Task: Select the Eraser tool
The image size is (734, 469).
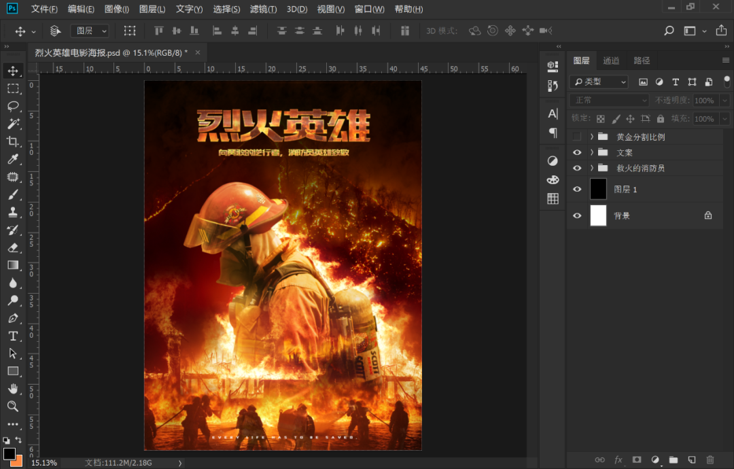Action: [x=13, y=247]
